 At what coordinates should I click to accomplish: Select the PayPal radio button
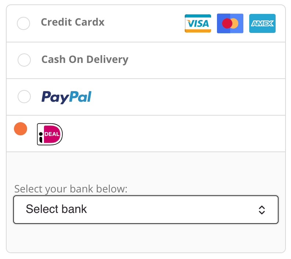(24, 97)
